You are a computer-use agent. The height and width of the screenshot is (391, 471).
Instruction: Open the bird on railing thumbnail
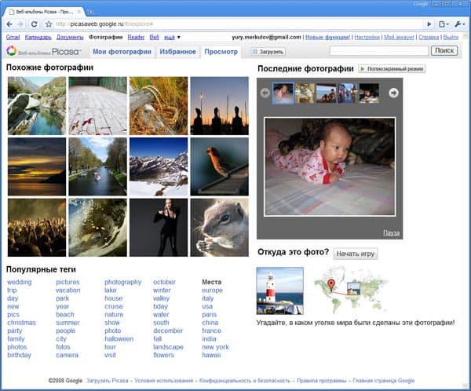(x=220, y=166)
